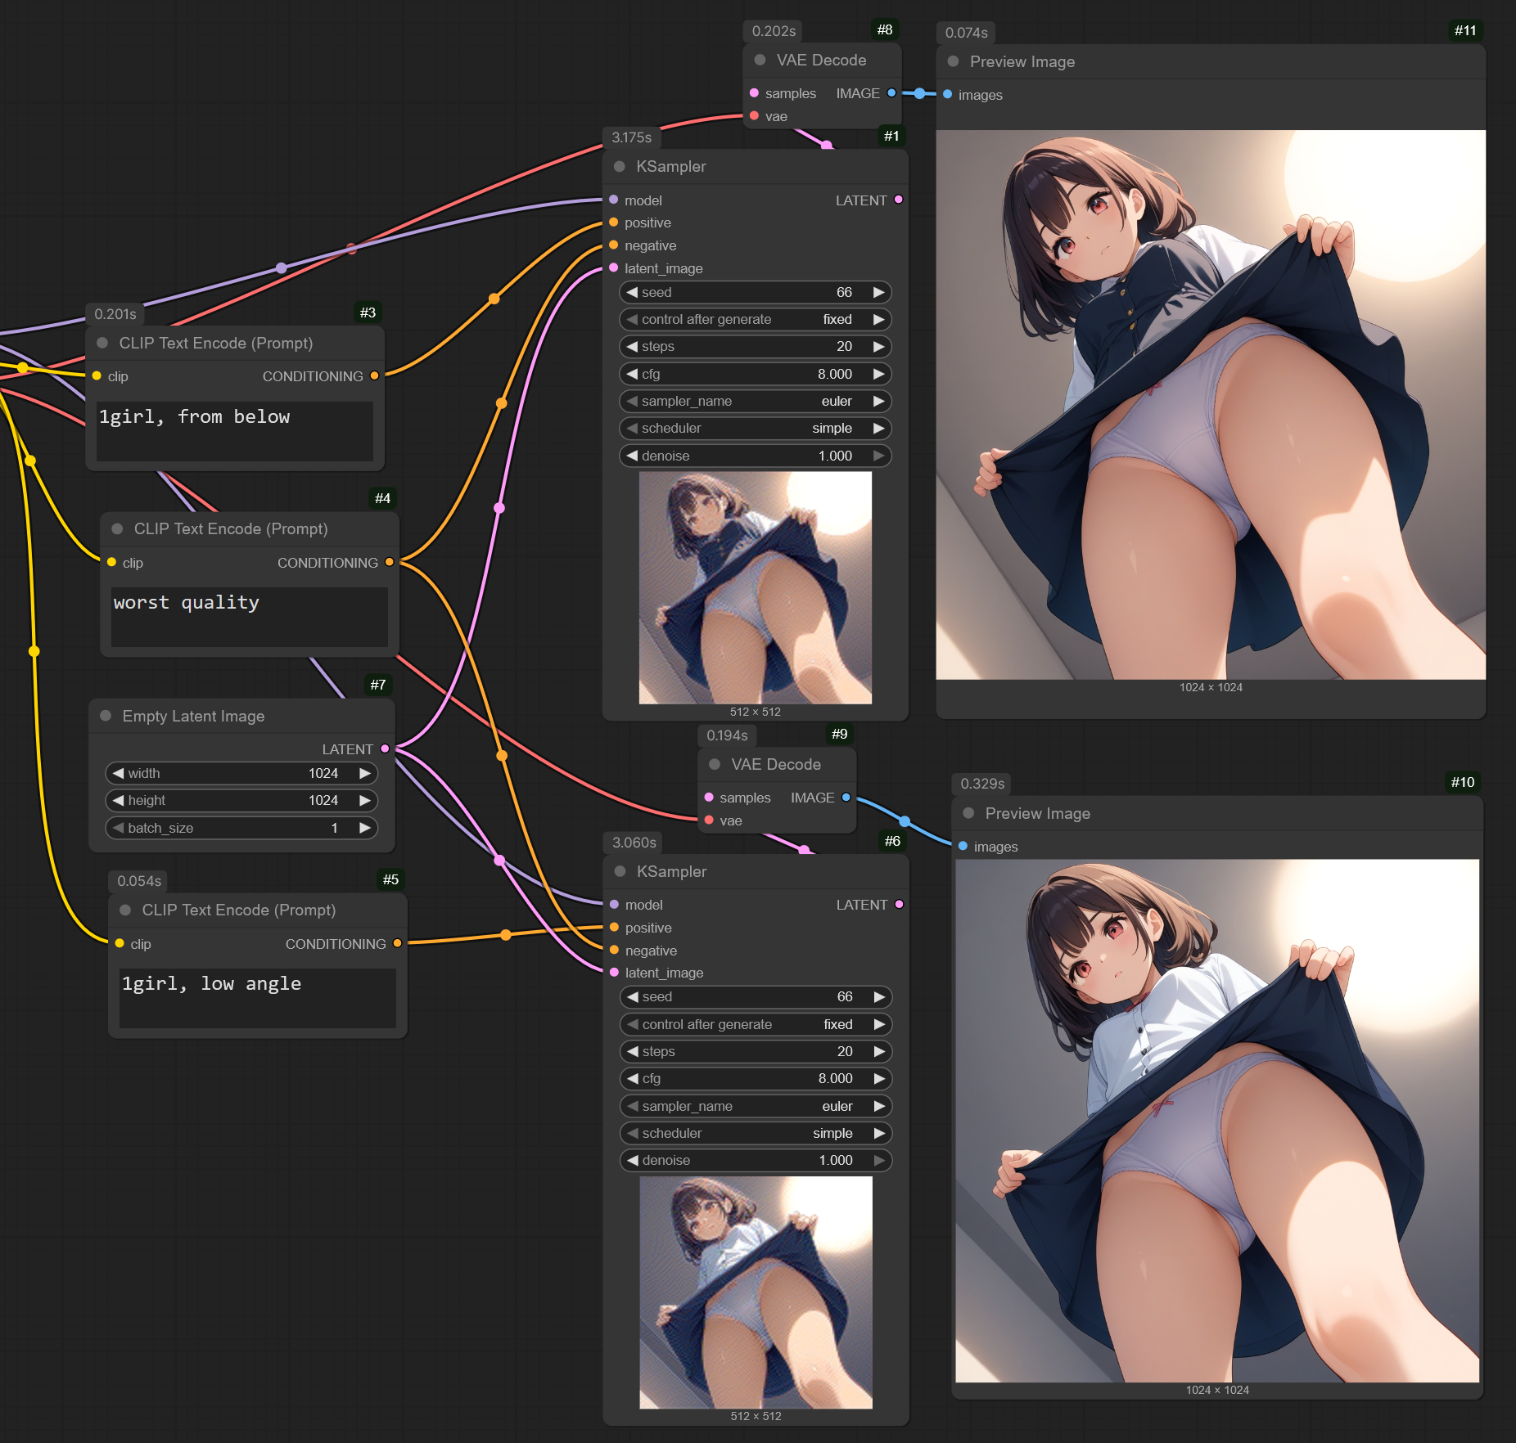The width and height of the screenshot is (1516, 1443).
Task: Collapse CLIP Text Encode node #5
Action: (125, 910)
